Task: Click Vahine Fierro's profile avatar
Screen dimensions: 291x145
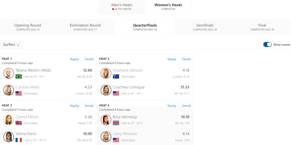Action: (9, 137)
